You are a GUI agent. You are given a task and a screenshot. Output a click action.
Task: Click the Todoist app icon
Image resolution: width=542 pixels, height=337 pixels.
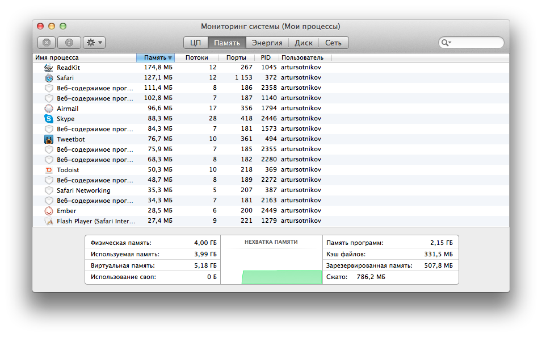click(x=49, y=170)
